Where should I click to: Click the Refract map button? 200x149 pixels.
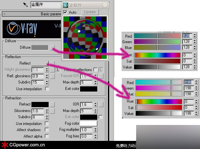(x=52, y=105)
